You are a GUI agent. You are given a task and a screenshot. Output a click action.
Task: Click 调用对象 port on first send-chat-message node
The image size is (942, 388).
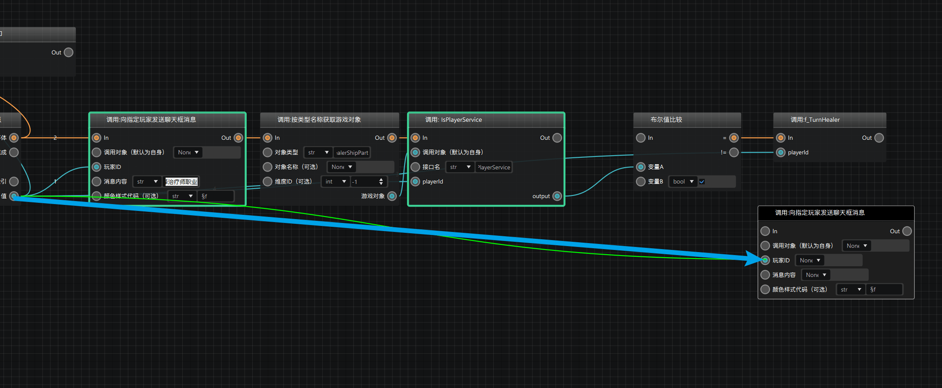pos(97,152)
